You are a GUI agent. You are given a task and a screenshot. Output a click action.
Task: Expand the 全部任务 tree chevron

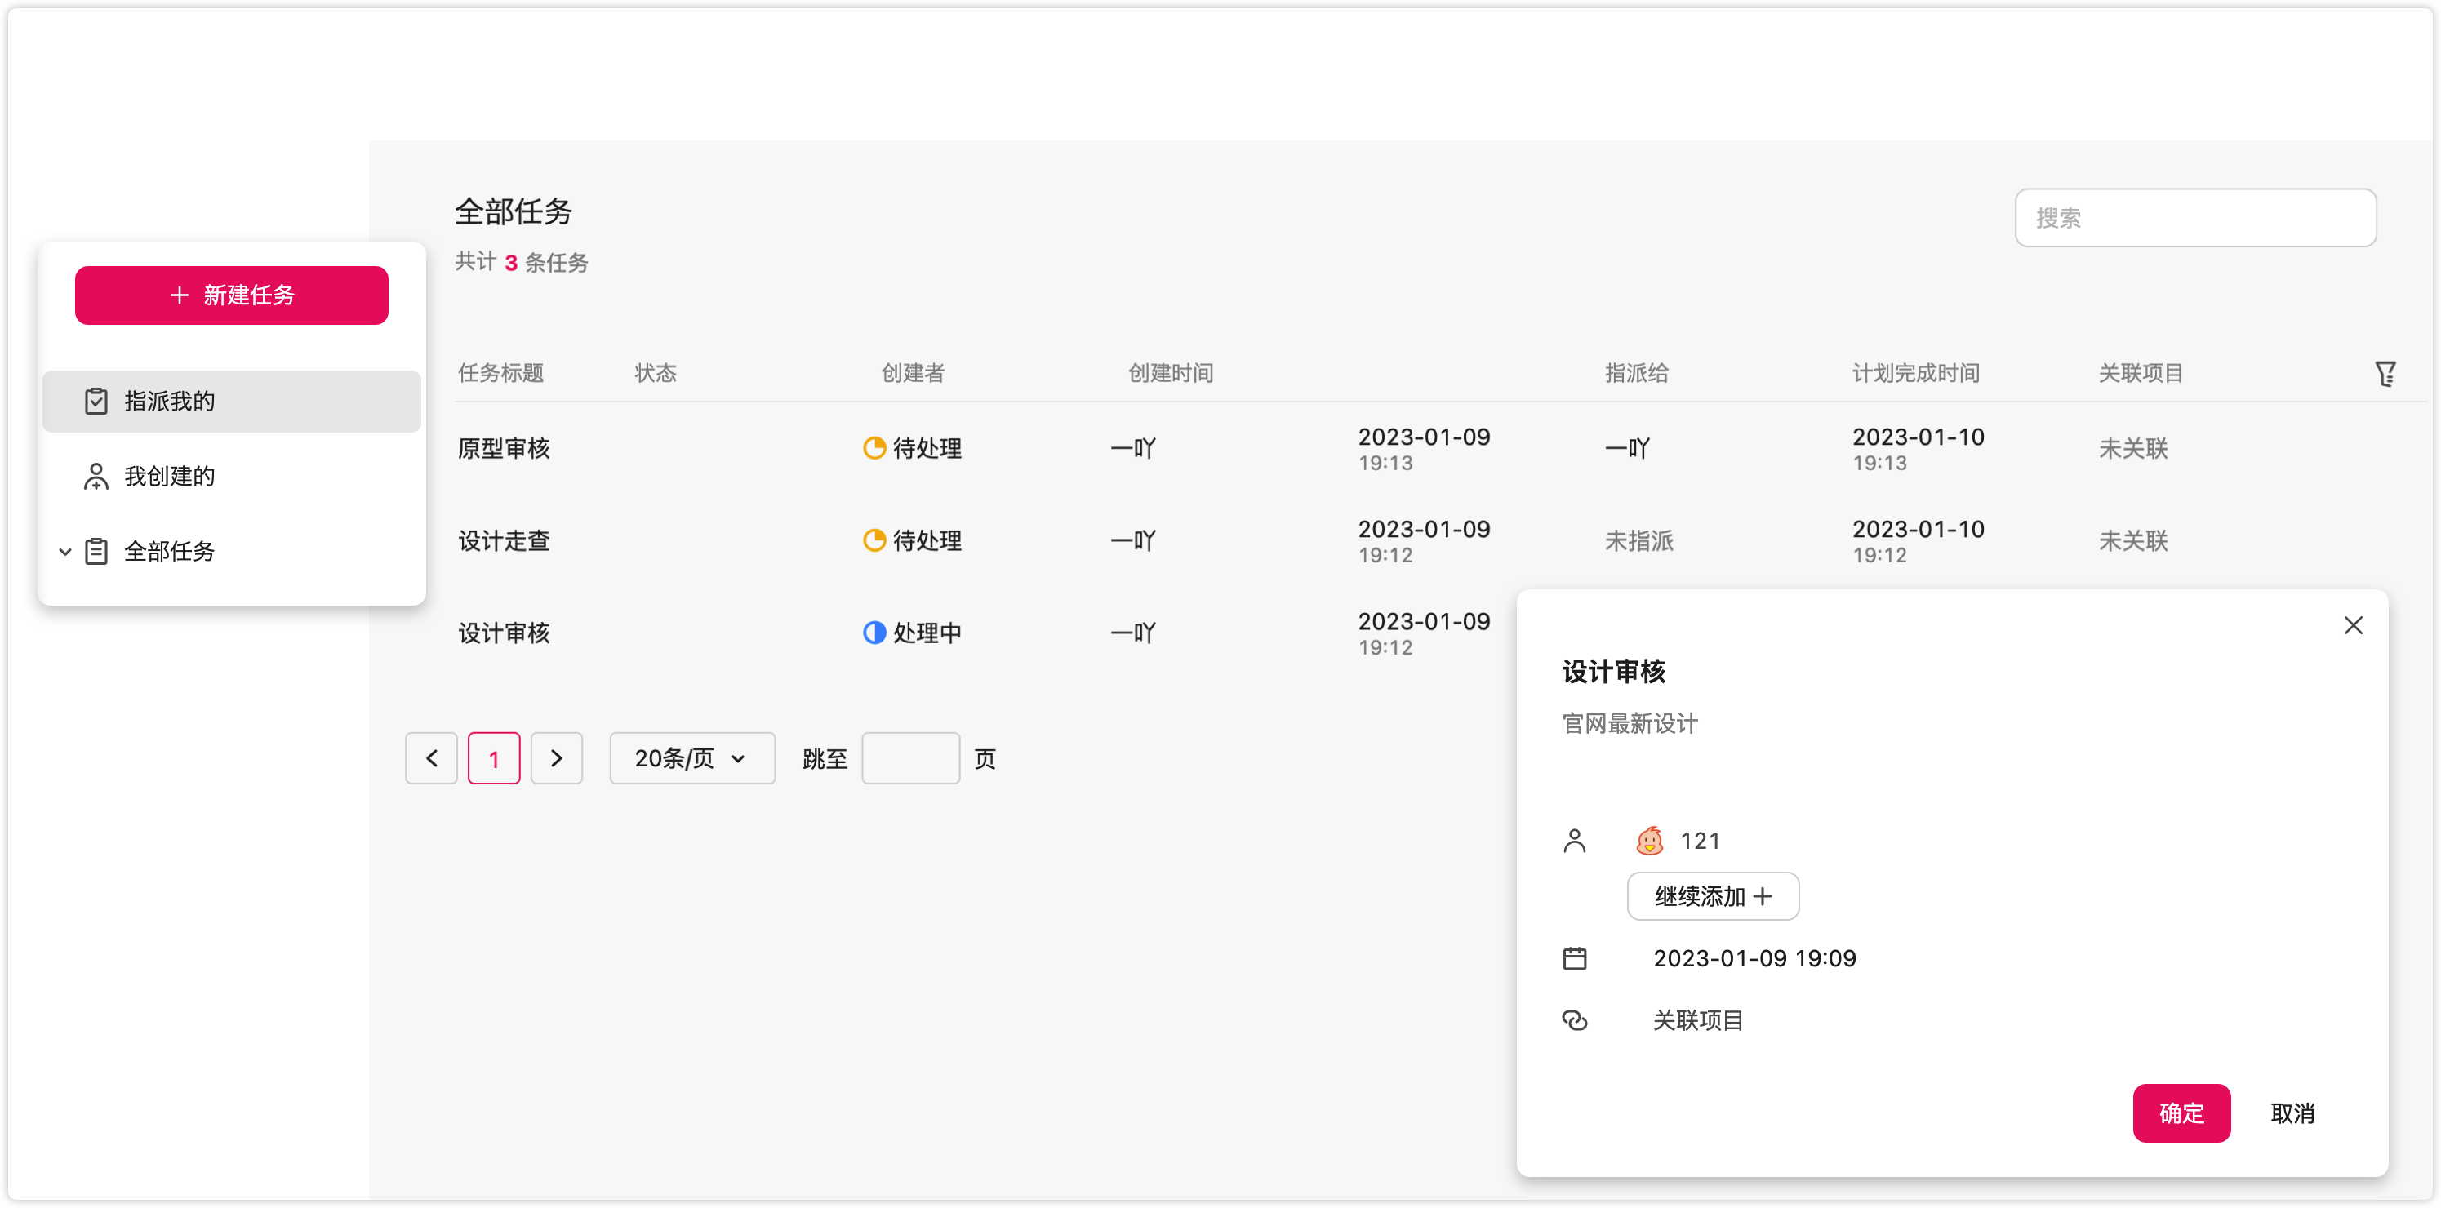[64, 552]
